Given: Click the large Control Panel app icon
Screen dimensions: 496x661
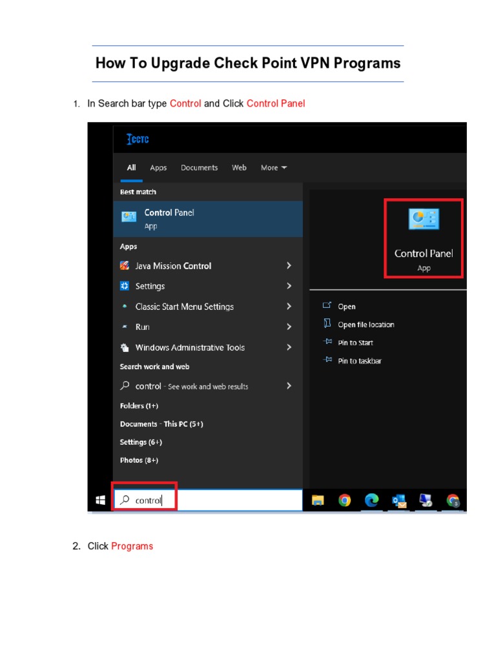Looking at the screenshot, I should [x=424, y=219].
